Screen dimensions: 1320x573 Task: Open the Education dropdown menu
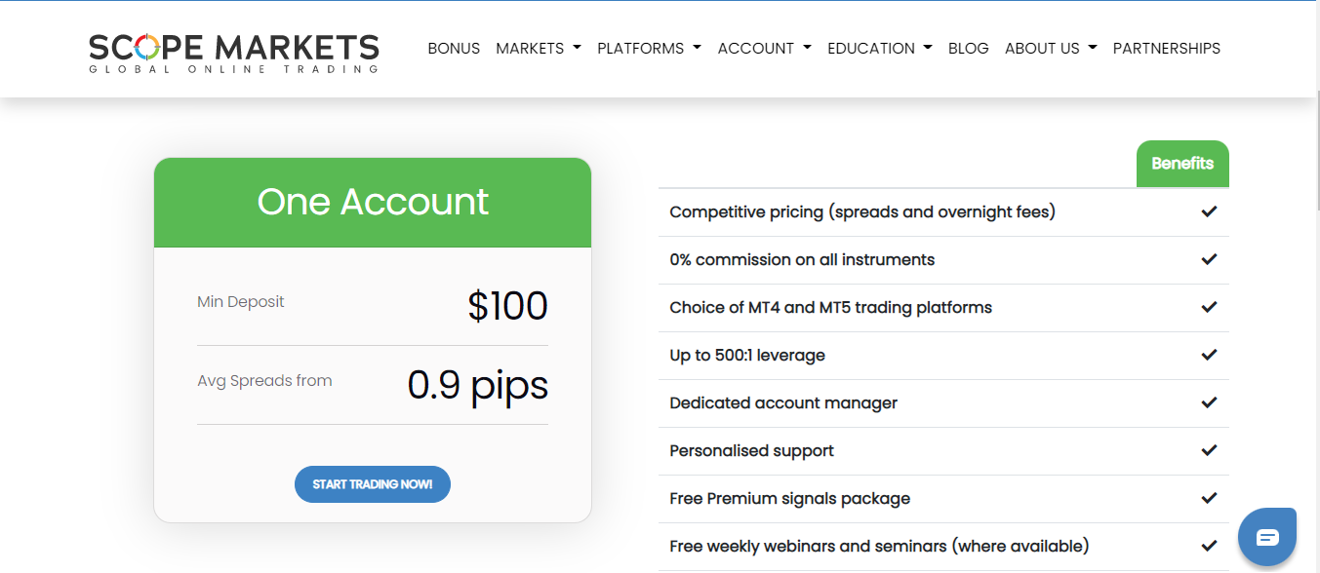[x=879, y=48]
